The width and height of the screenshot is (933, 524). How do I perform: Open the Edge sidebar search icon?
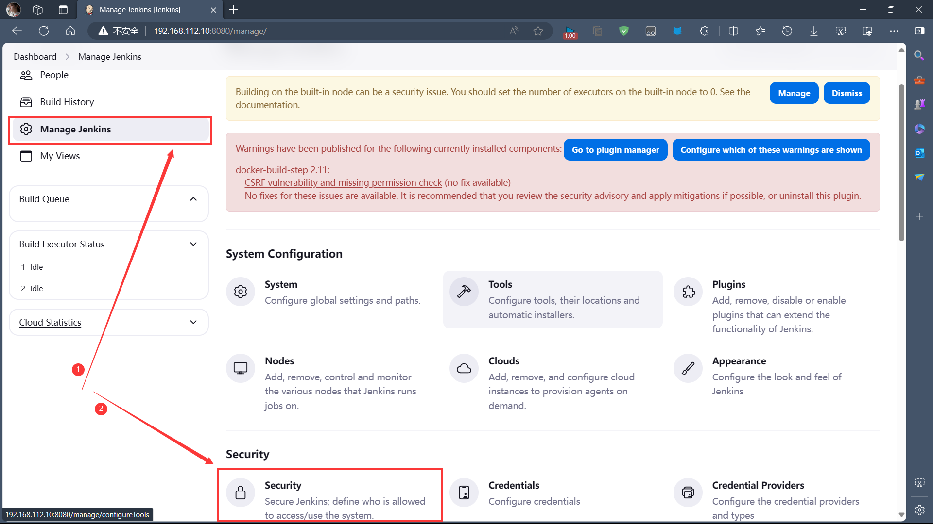point(919,55)
